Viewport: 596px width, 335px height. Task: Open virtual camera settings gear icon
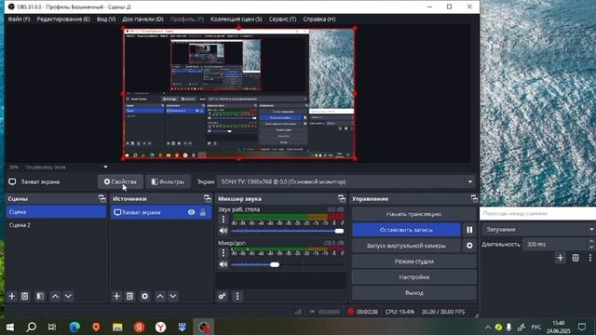469,246
